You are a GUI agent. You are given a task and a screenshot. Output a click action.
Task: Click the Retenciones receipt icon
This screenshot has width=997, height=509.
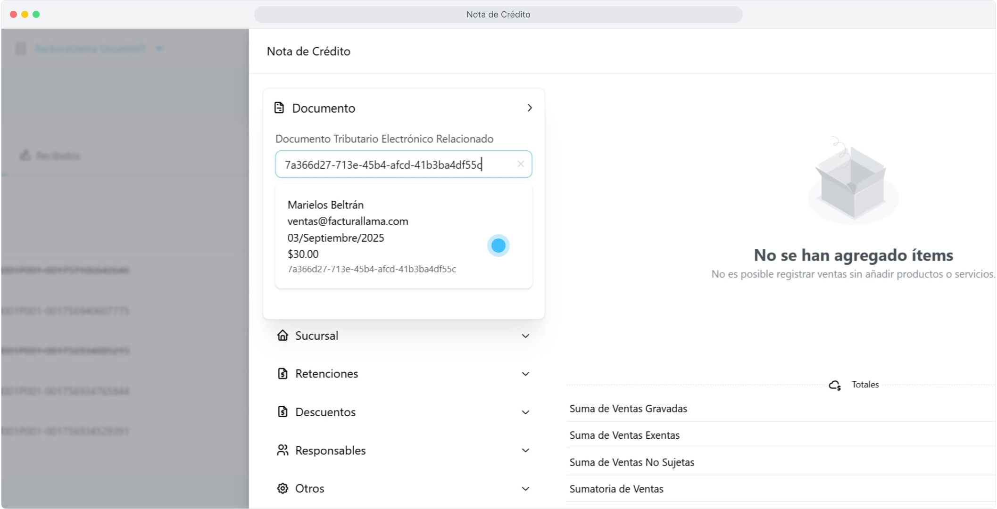[x=282, y=374]
